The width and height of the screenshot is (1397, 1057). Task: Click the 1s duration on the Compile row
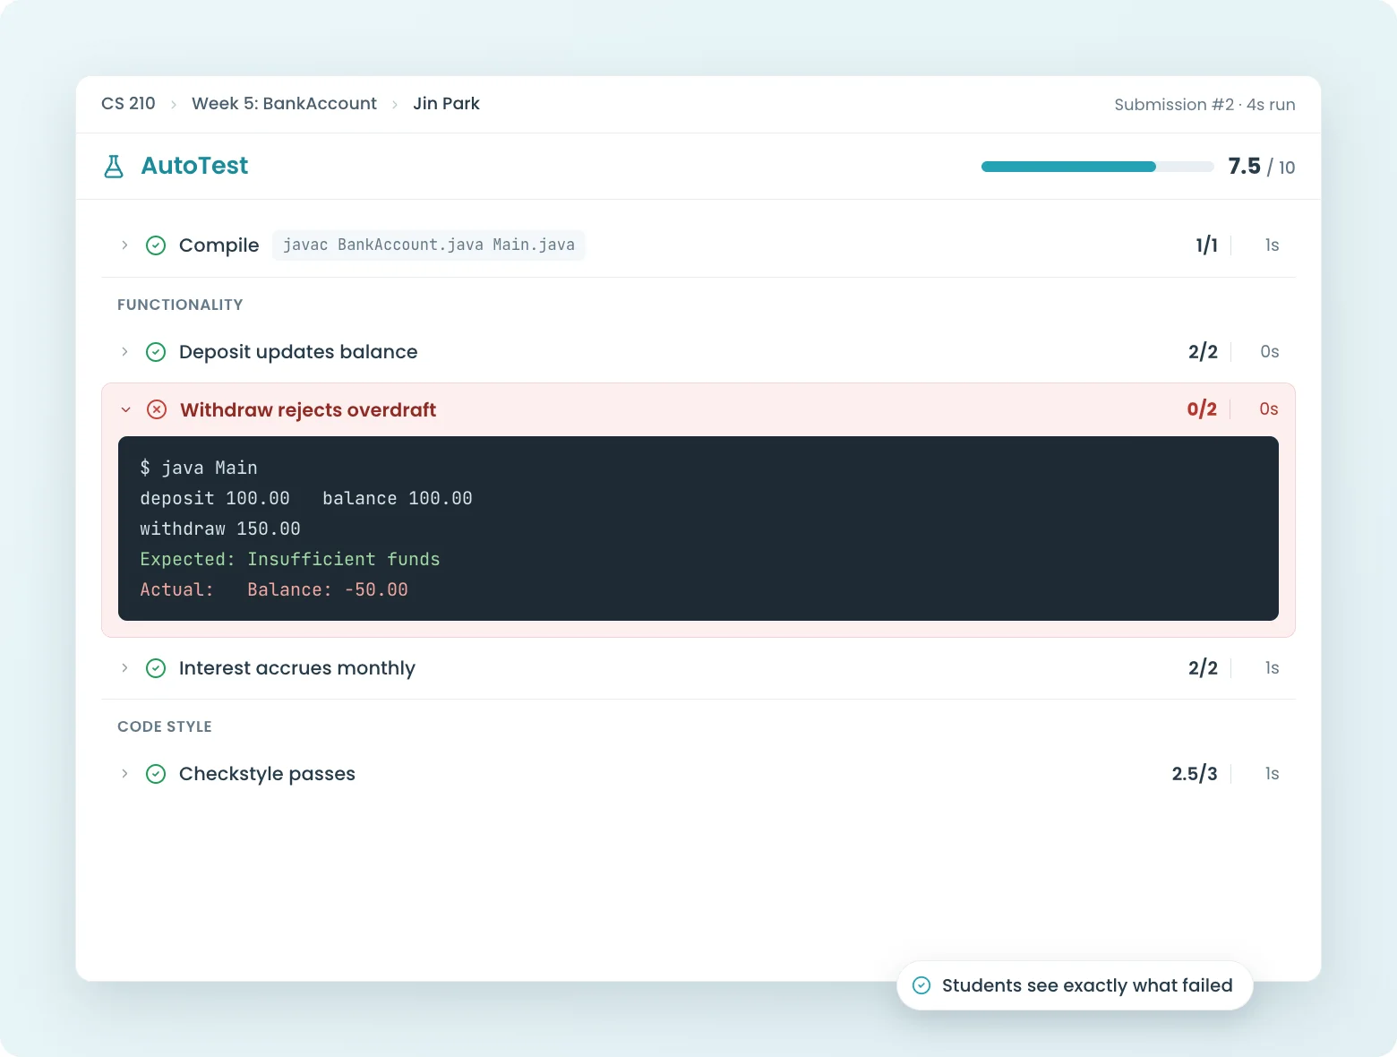click(x=1272, y=245)
